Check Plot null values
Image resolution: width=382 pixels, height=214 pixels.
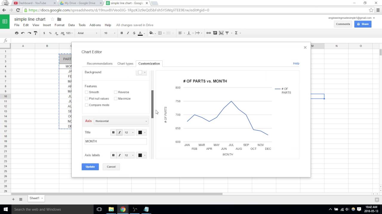87,98
